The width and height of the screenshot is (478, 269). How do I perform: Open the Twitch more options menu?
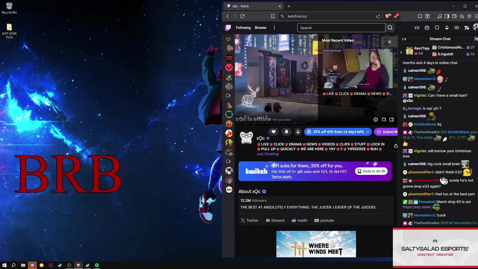[x=274, y=28]
